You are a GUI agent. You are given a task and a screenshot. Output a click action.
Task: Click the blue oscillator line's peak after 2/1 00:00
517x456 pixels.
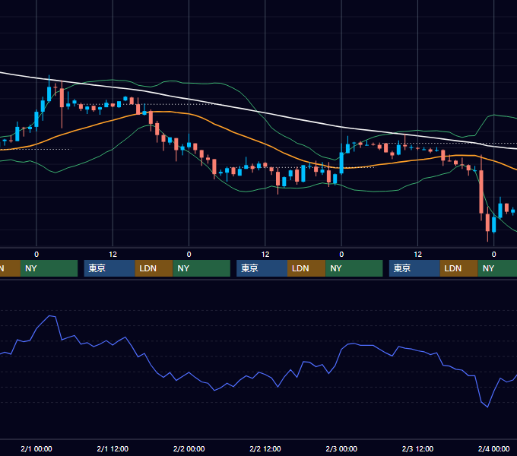pos(51,316)
